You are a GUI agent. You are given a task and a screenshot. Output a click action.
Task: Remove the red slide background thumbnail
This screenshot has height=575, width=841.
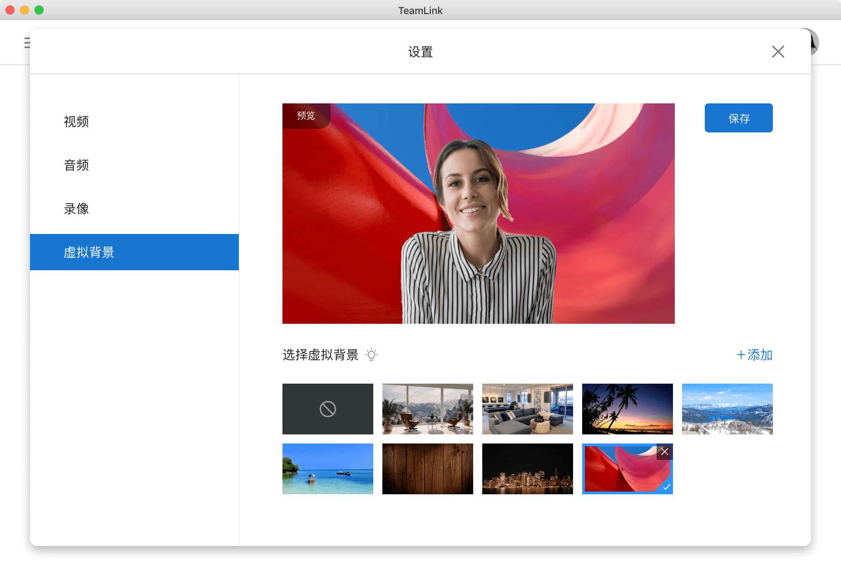point(664,452)
